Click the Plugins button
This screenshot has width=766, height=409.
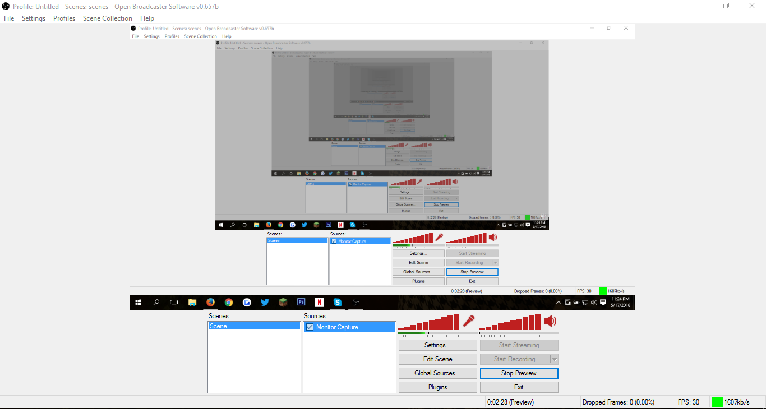(x=438, y=387)
